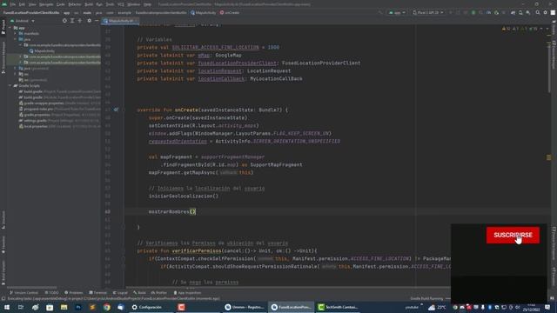The image size is (557, 313).
Task: Open the Version Control tool window
Action: point(23,293)
